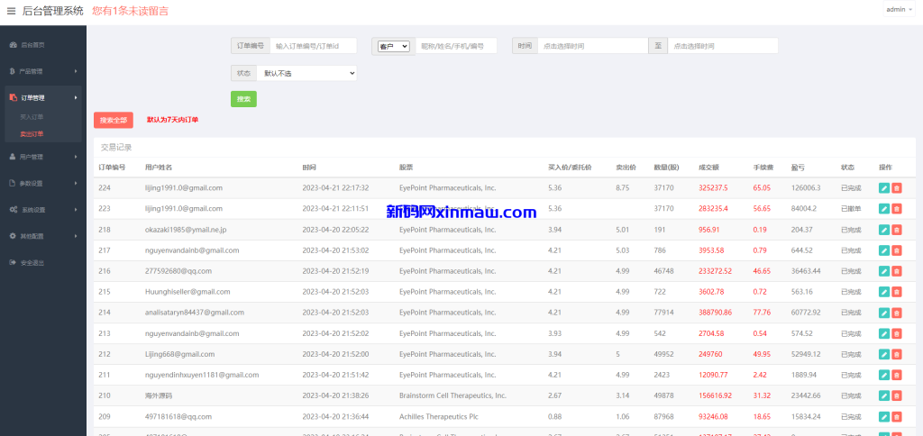The width and height of the screenshot is (923, 436).
Task: Click the 用户管理 person icon
Action: point(13,157)
